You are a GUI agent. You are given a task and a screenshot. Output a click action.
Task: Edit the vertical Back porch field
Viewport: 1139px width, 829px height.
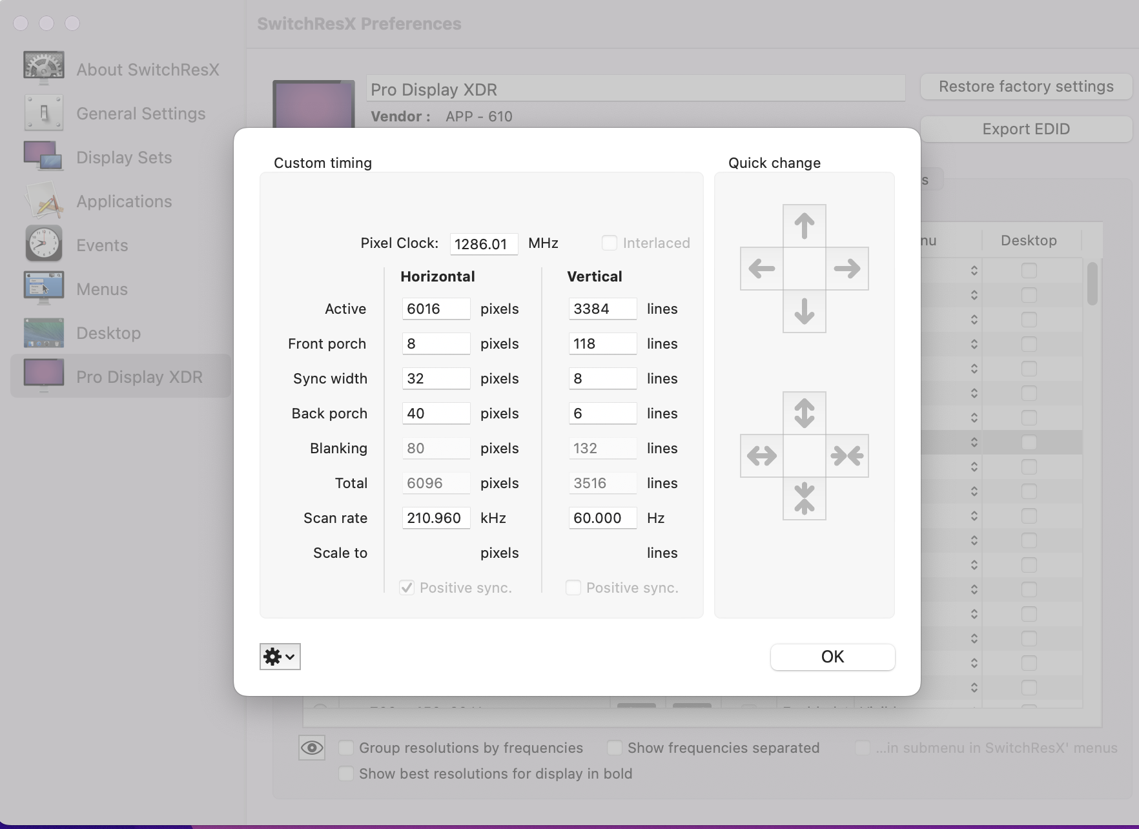coord(602,413)
